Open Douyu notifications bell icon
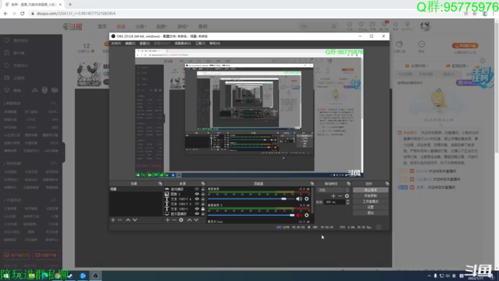The height and width of the screenshot is (281, 499). [395, 24]
